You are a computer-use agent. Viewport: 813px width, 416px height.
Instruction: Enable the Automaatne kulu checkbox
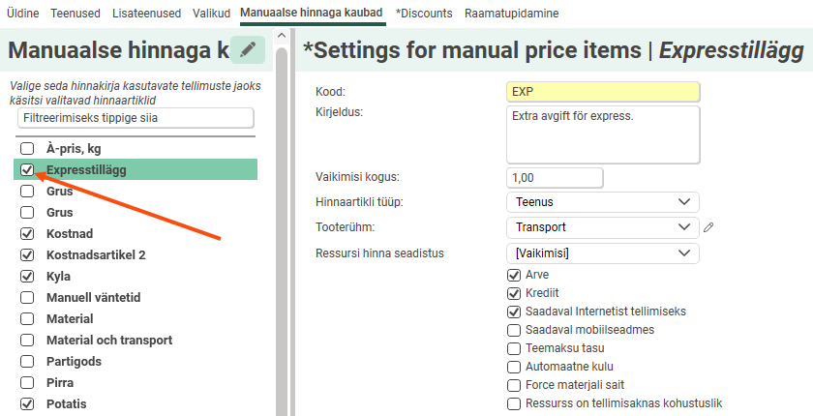point(514,367)
